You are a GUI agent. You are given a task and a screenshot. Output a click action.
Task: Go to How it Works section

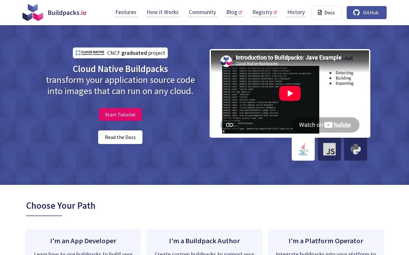tap(163, 12)
